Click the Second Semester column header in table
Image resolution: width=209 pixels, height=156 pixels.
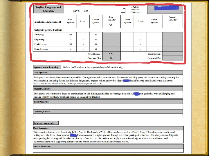coord(172,19)
